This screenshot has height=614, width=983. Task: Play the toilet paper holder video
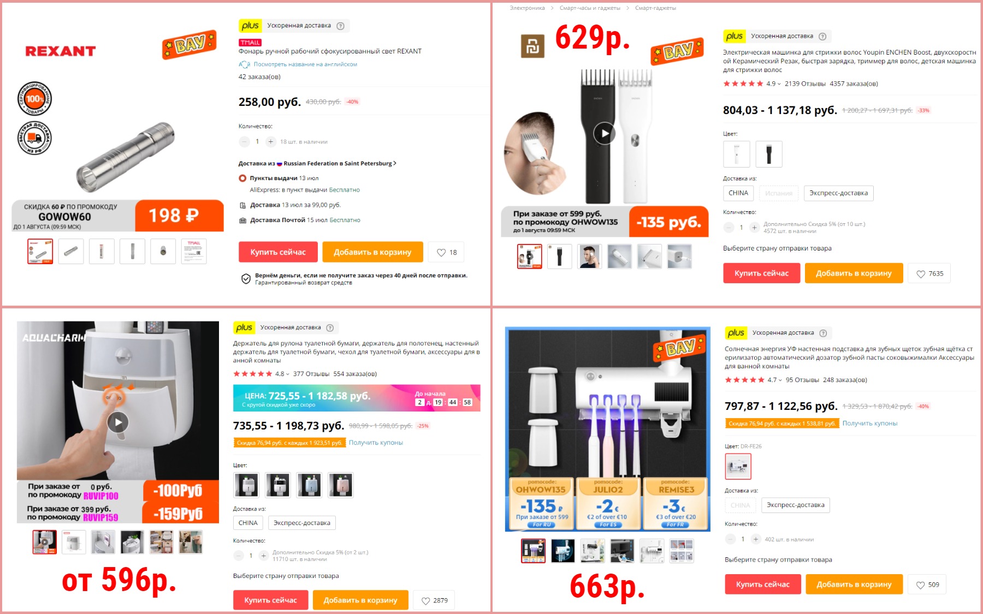pos(118,422)
